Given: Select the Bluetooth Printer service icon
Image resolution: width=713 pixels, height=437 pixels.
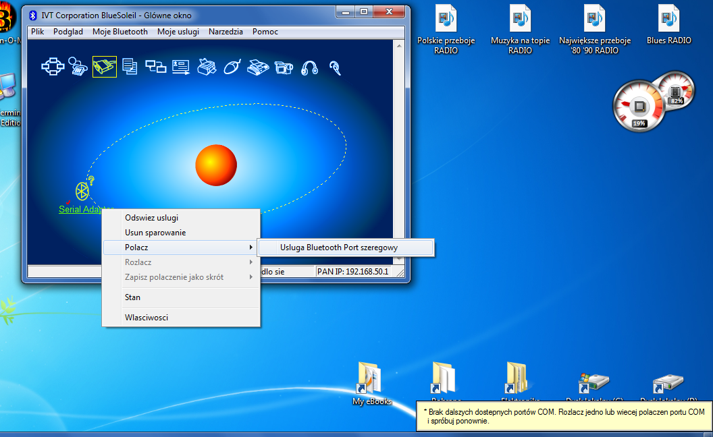Looking at the screenshot, I should (x=207, y=67).
